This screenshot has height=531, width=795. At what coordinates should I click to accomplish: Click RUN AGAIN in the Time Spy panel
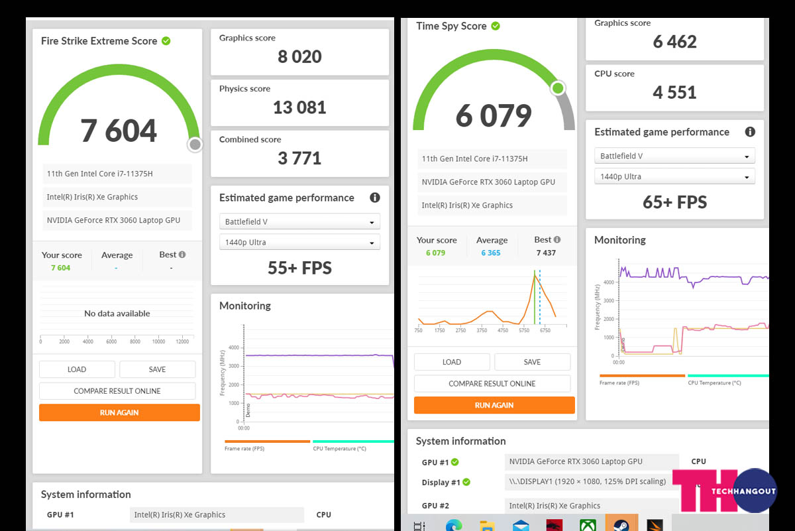(x=494, y=405)
